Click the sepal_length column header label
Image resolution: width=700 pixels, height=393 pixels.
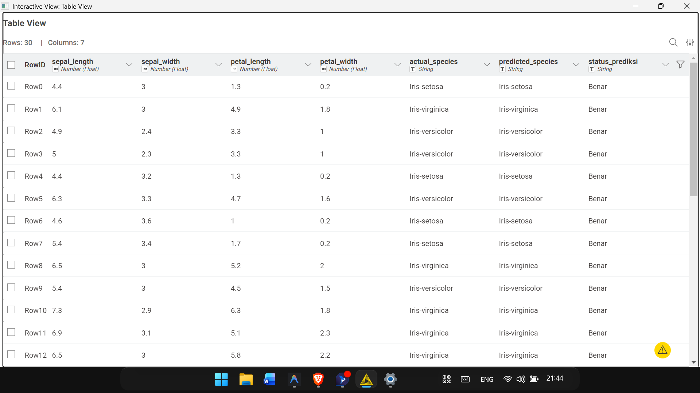click(73, 61)
